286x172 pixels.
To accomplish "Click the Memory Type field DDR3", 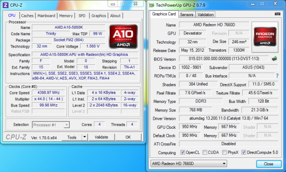I will [201, 101].
